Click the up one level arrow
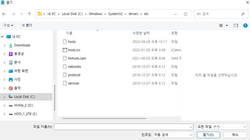The width and height of the screenshot is (250, 140). (x=29, y=14)
